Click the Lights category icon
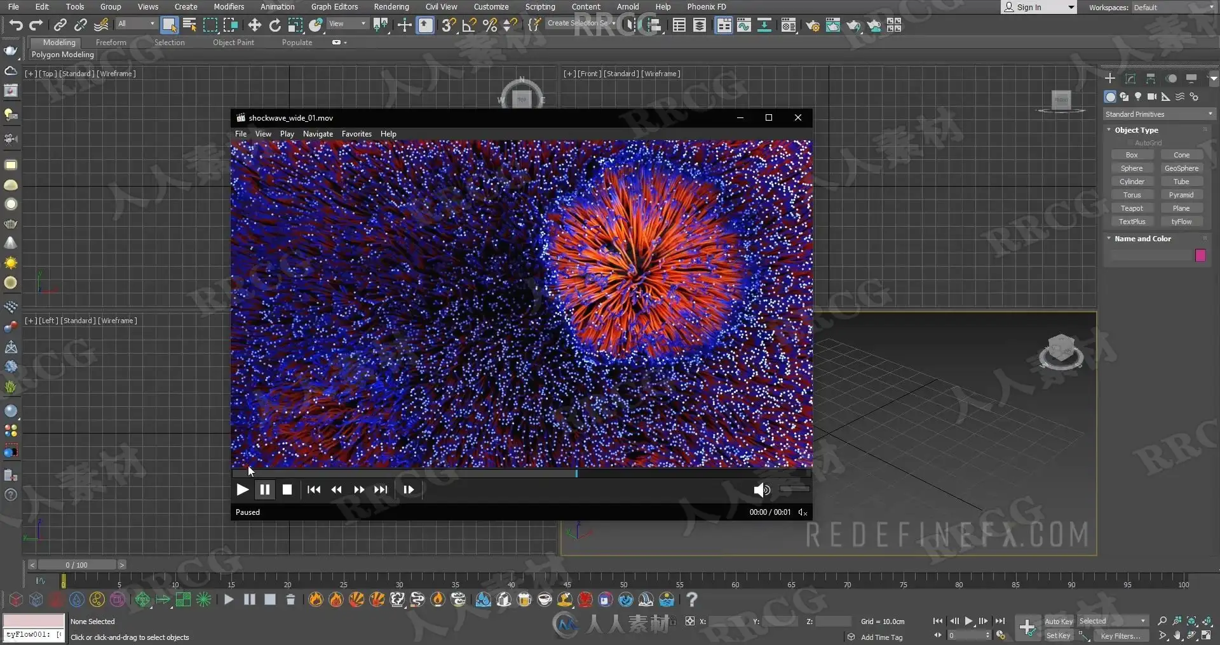 click(1138, 96)
